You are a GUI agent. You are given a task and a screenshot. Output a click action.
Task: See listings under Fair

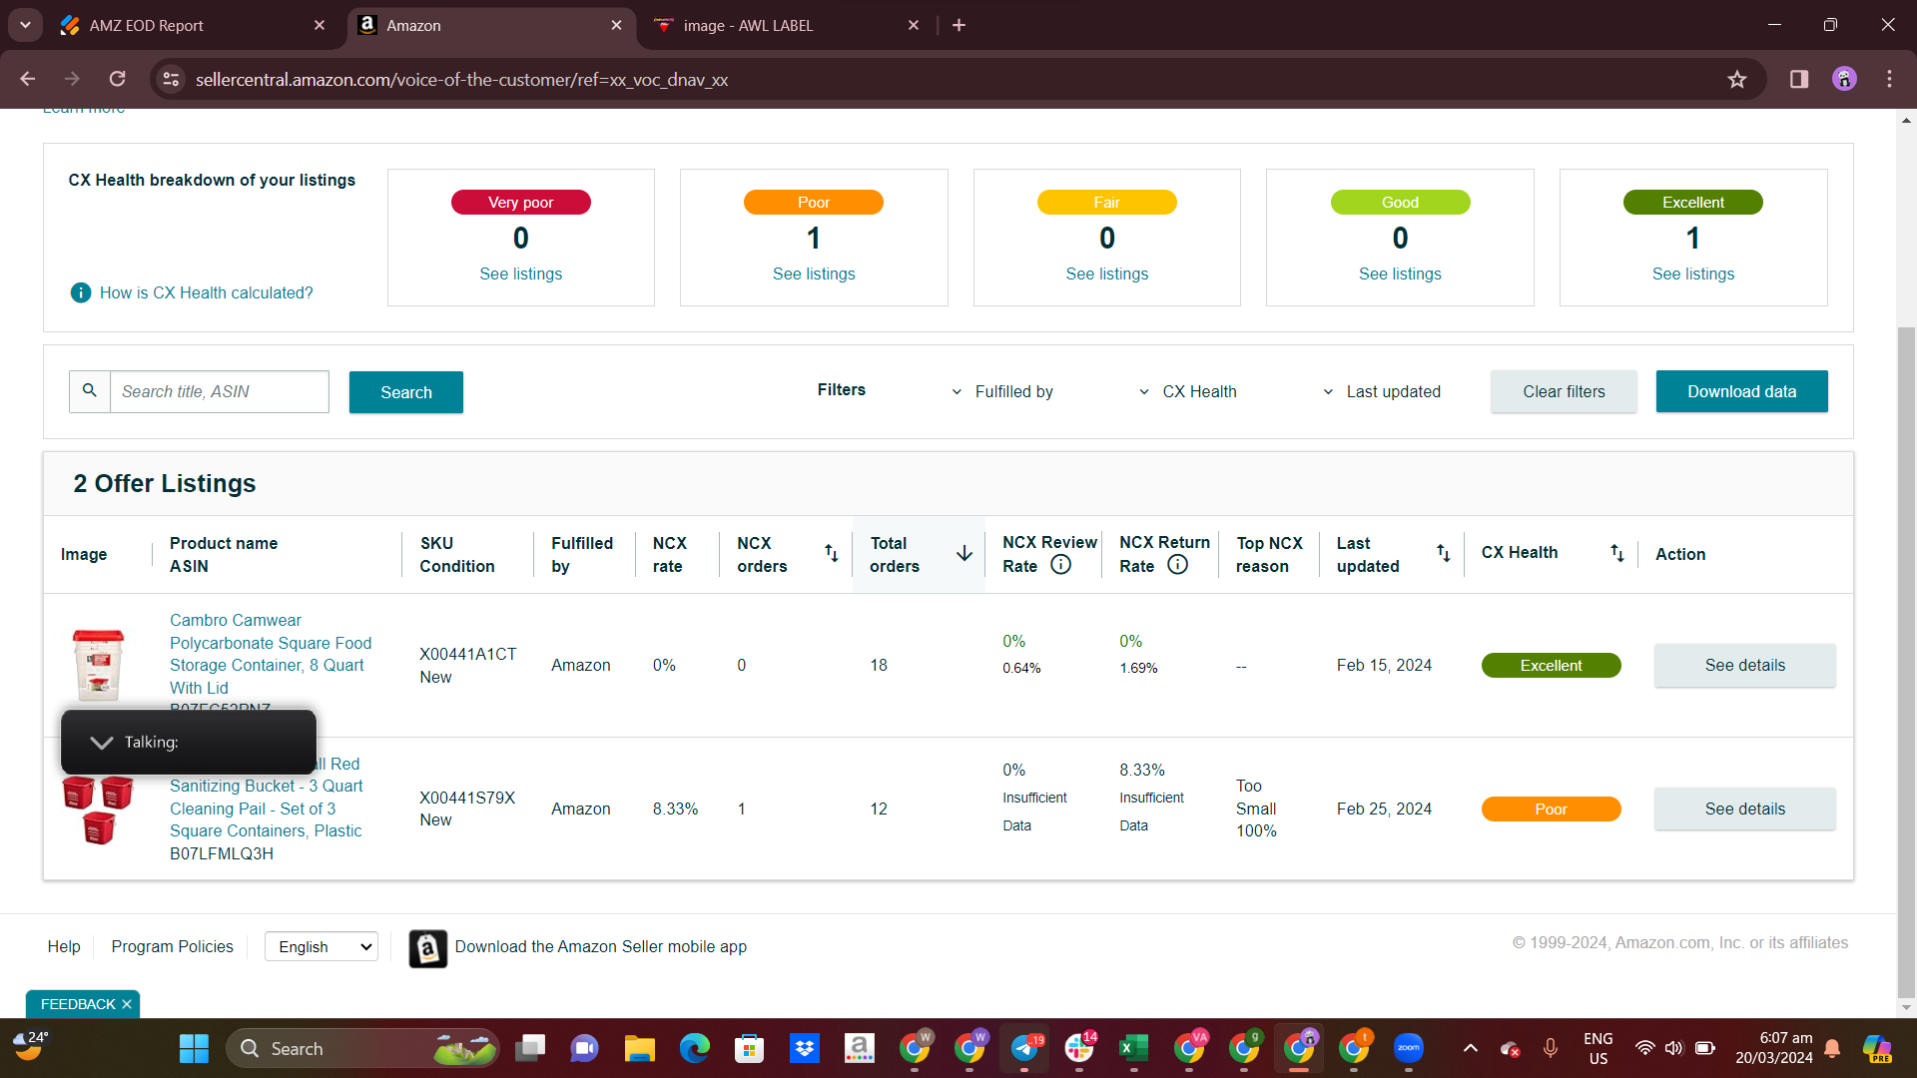tap(1107, 274)
